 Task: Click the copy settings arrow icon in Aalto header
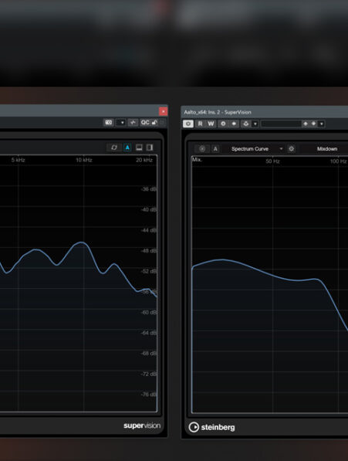click(x=234, y=124)
